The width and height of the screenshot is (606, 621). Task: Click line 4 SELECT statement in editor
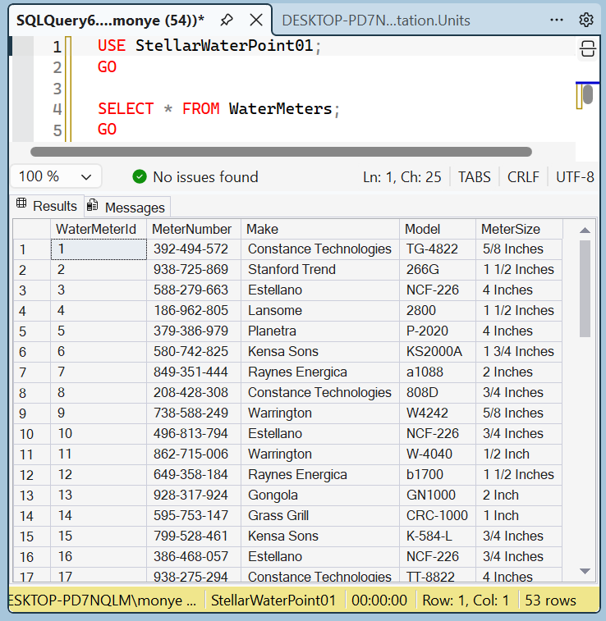(x=218, y=108)
